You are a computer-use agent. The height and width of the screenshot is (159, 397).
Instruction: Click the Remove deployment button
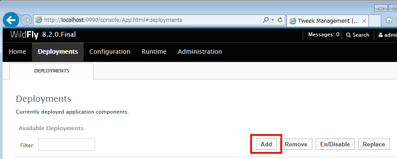(x=296, y=144)
